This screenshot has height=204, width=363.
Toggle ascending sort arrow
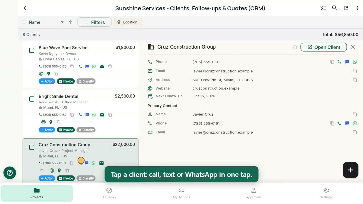70,22
